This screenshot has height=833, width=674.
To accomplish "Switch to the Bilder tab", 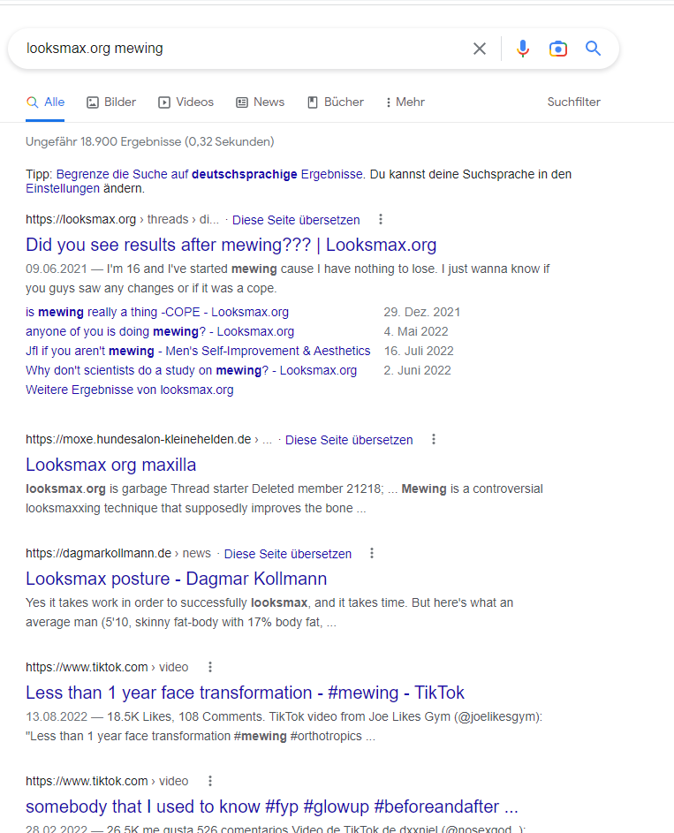I will coord(111,102).
